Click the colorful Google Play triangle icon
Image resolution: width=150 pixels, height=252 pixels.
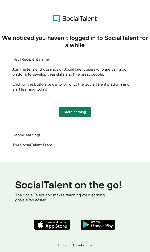coord(86,225)
